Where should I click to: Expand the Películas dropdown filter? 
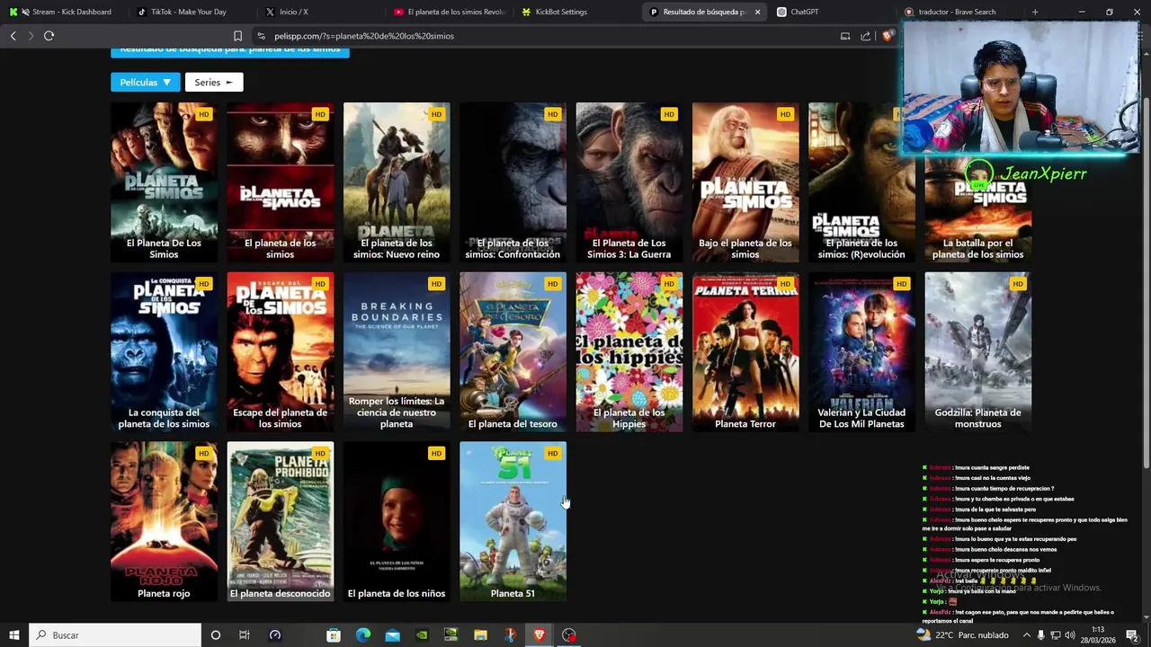click(146, 82)
